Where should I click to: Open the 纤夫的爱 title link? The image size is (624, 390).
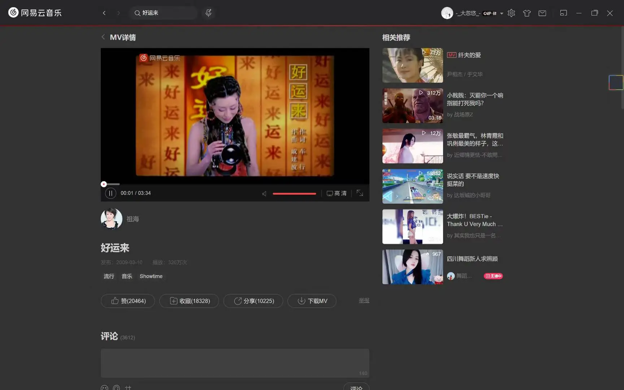(x=469, y=55)
